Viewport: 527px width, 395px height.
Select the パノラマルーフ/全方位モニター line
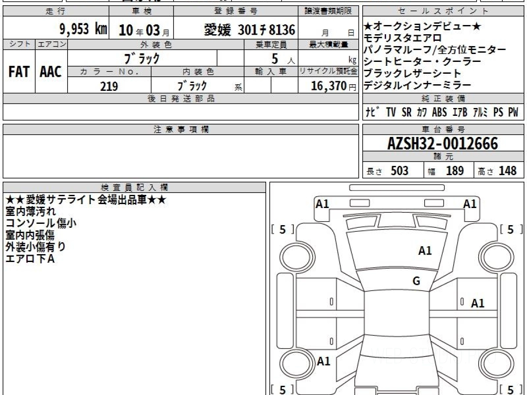tap(435, 50)
